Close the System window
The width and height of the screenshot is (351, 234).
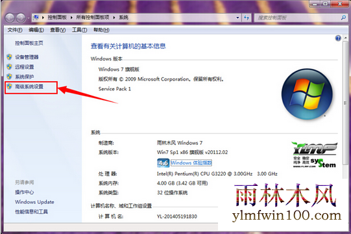[339, 4]
